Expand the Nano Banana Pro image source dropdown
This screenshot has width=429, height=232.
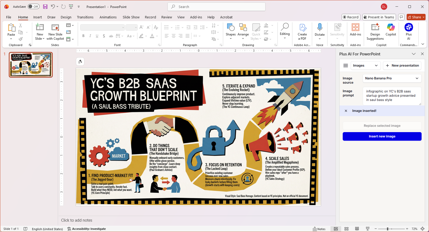392,78
